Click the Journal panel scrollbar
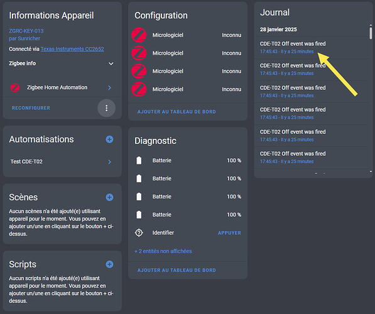 point(371,33)
